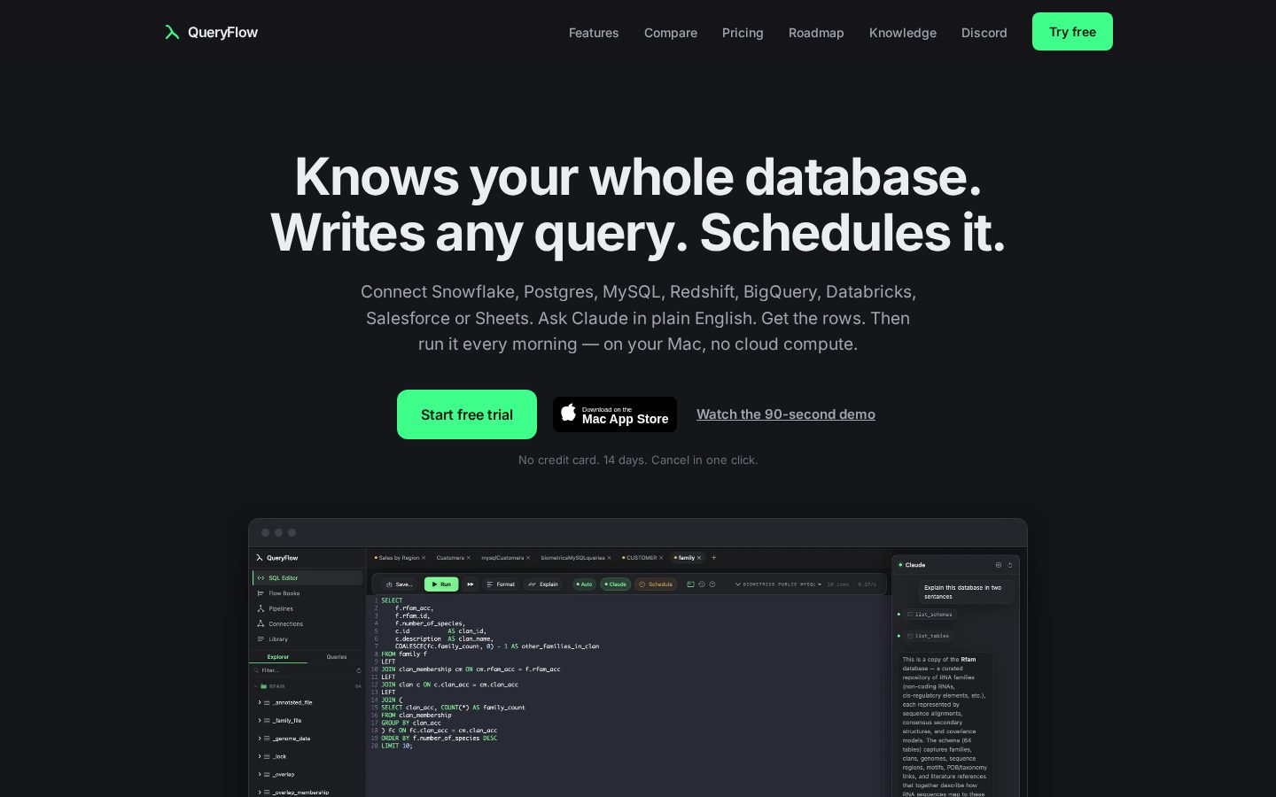Open the Discord nav link
1276x797 pixels.
pyautogui.click(x=984, y=33)
